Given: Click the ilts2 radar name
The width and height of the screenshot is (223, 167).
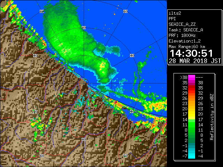Looking at the screenshot, I should click(x=175, y=13).
